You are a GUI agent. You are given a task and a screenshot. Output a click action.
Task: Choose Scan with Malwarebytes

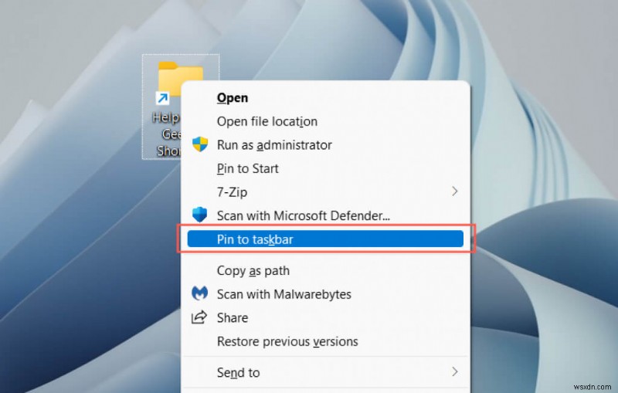click(325, 293)
